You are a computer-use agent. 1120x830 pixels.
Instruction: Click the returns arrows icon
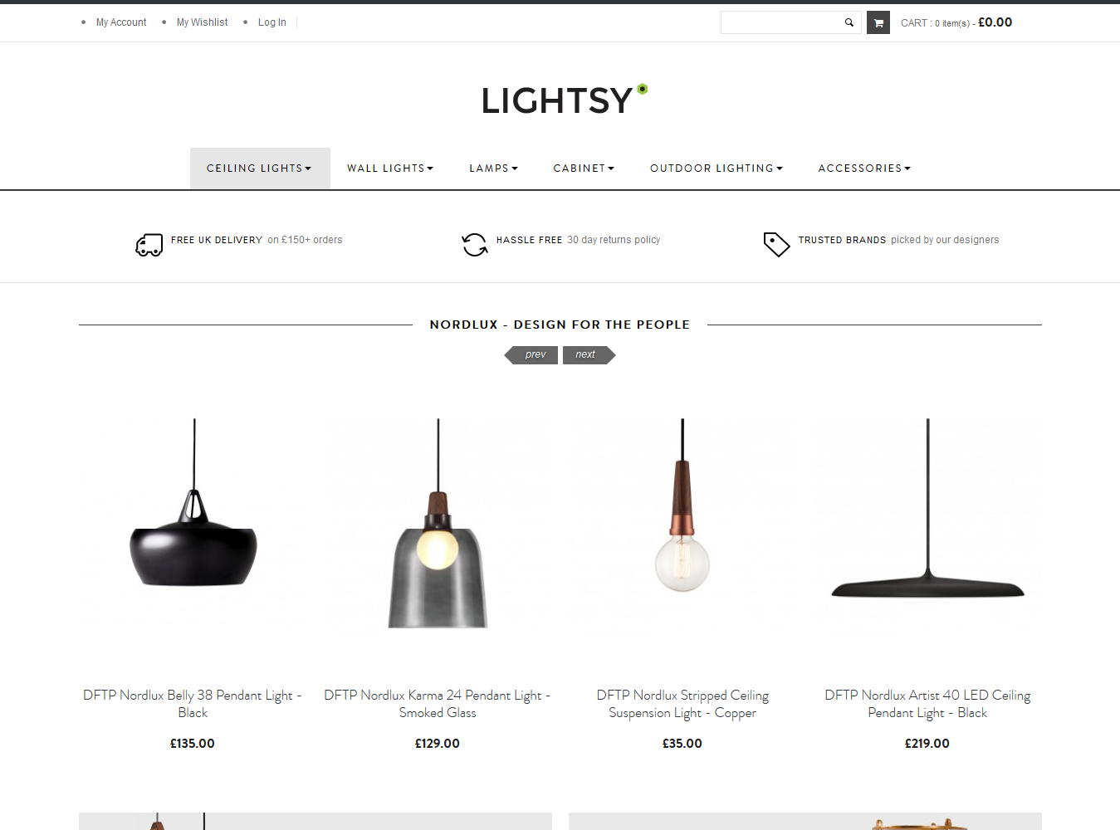pos(475,244)
